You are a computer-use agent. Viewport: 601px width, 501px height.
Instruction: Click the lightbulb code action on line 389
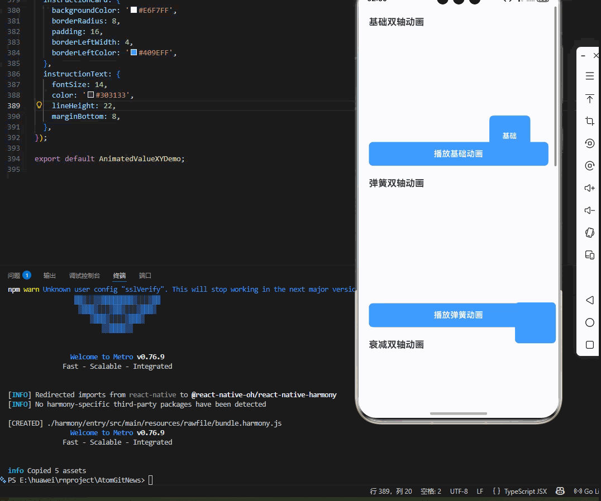click(x=39, y=105)
